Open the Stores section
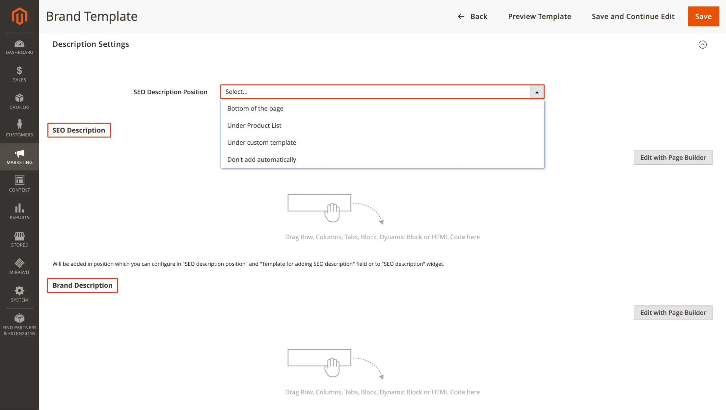Screen dimensions: 726x410 click(19, 239)
